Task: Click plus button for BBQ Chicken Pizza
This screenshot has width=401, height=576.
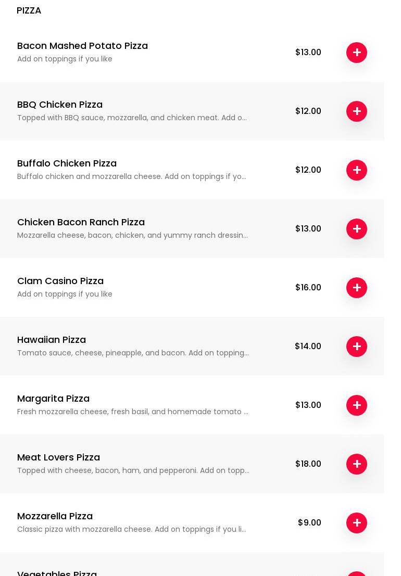Action: click(x=357, y=111)
